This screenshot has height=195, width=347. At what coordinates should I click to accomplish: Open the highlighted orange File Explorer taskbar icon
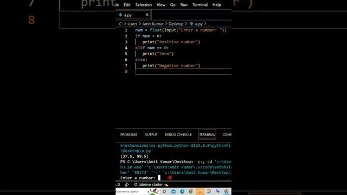200,191
